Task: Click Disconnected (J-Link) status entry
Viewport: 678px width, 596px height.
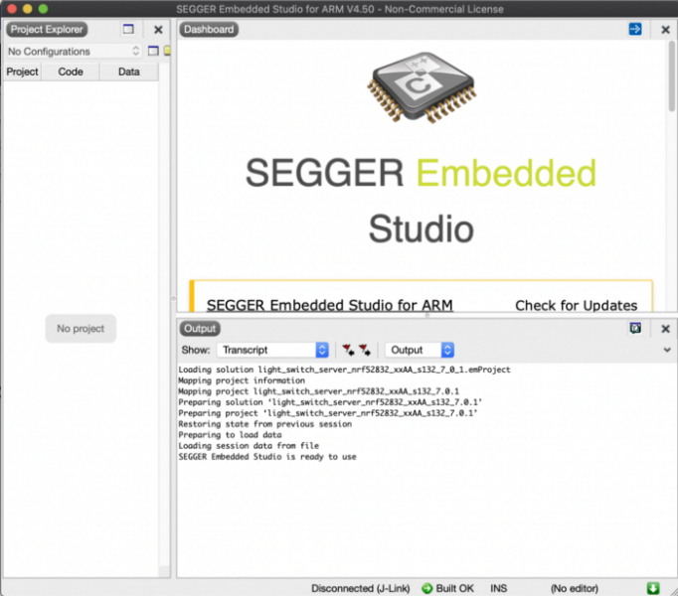Action: click(360, 588)
